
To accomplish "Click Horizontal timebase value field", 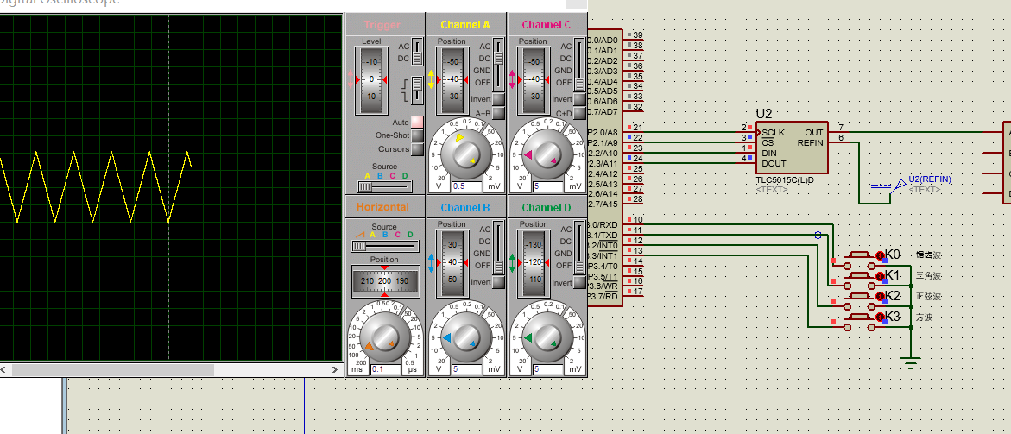I will point(386,369).
